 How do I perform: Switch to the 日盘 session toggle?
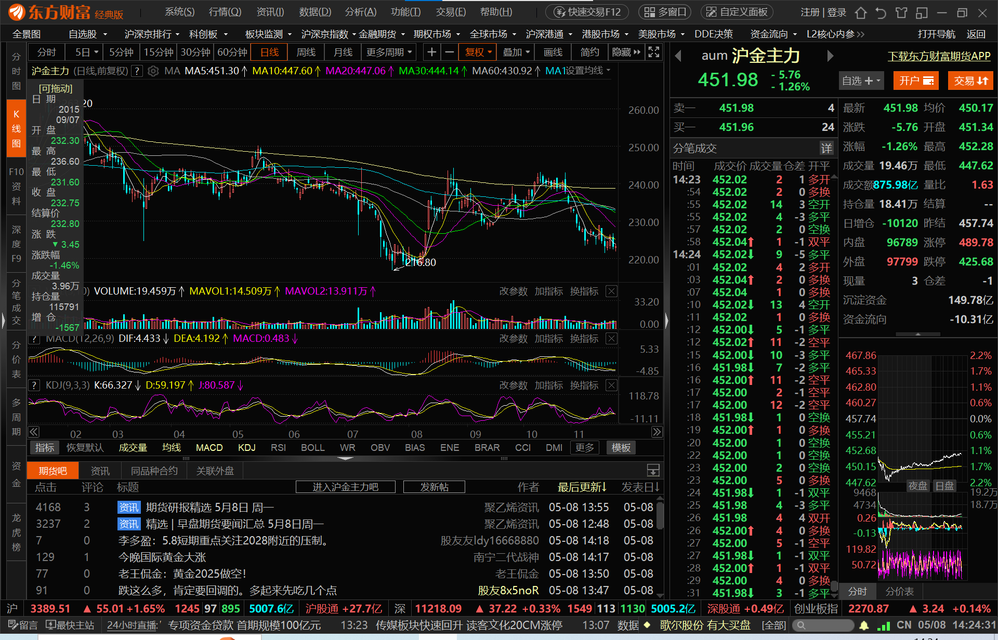point(944,486)
